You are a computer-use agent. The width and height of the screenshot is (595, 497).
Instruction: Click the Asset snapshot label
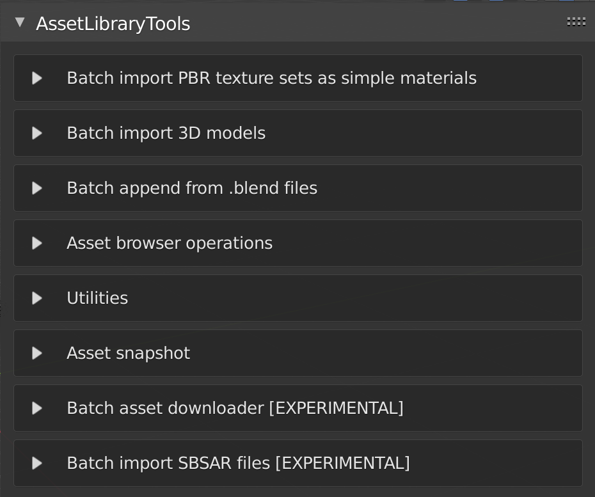click(x=128, y=353)
